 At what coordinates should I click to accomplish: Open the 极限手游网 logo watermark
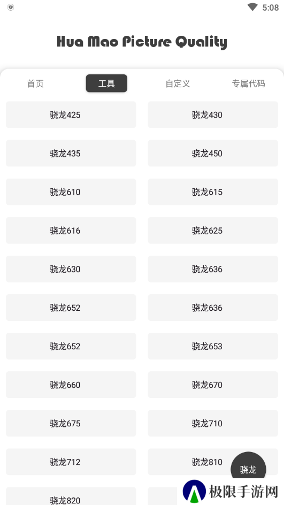click(x=231, y=492)
